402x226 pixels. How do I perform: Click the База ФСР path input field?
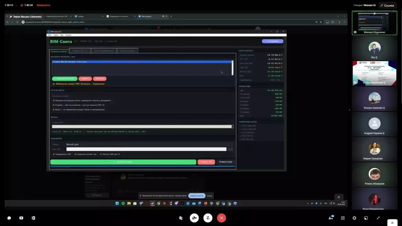146,149
